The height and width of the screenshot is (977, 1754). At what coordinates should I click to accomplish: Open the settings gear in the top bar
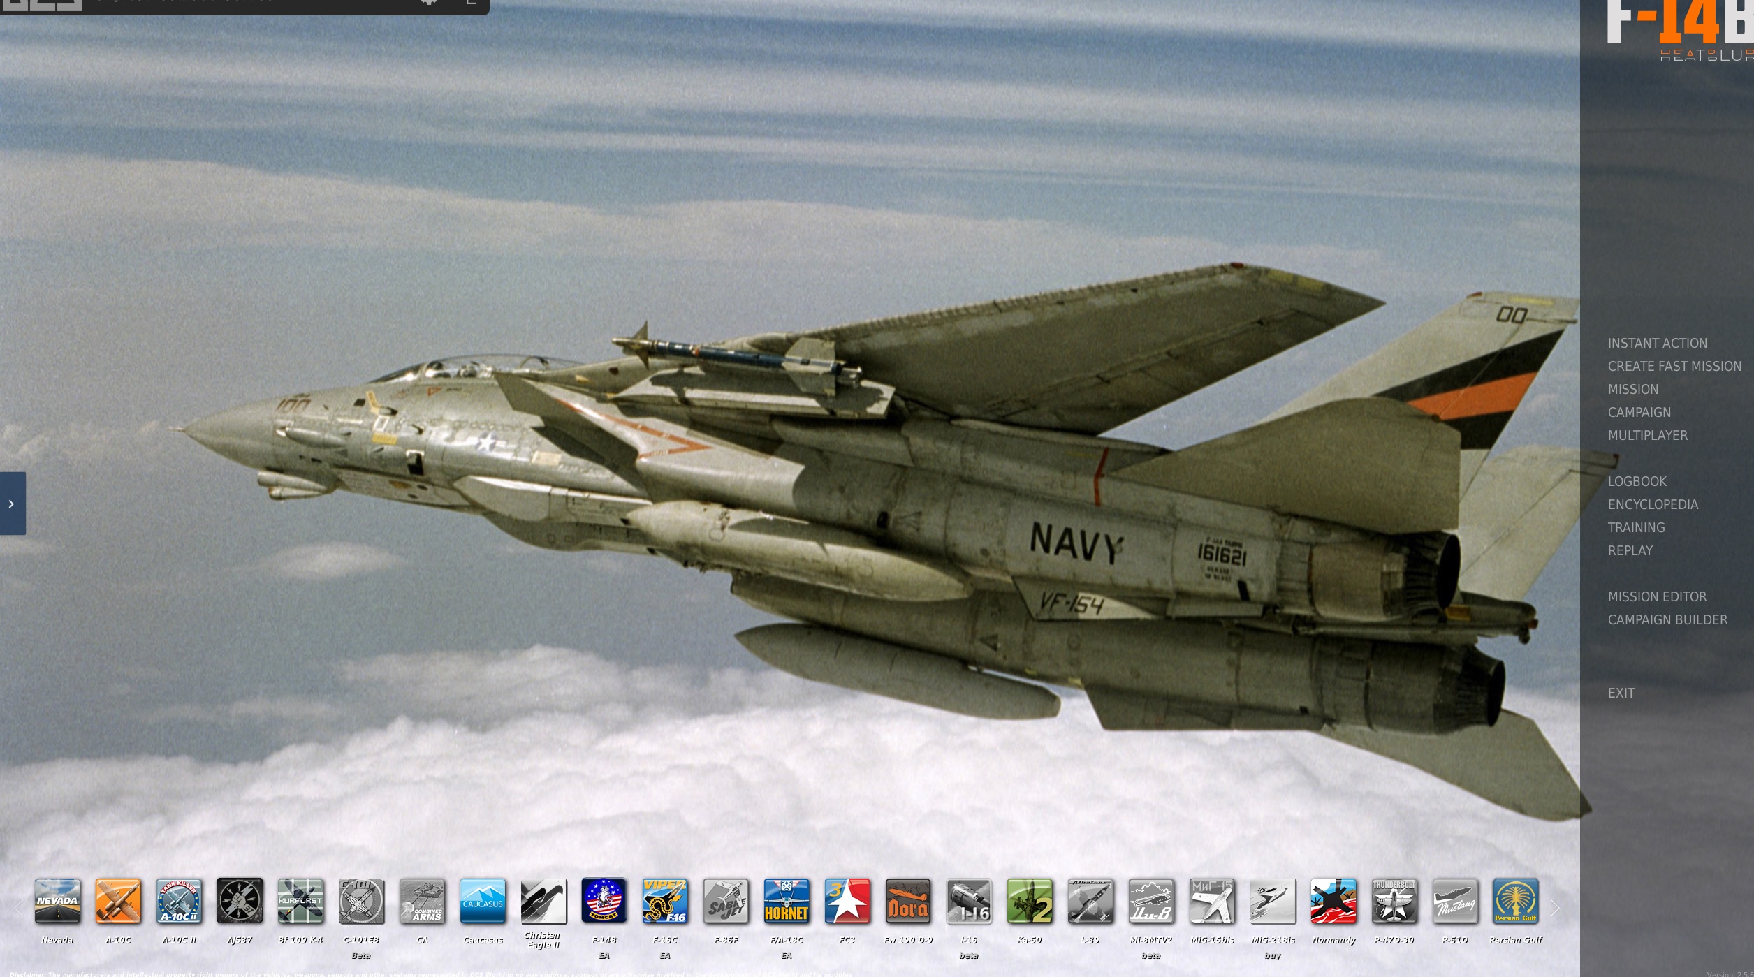[x=428, y=3]
